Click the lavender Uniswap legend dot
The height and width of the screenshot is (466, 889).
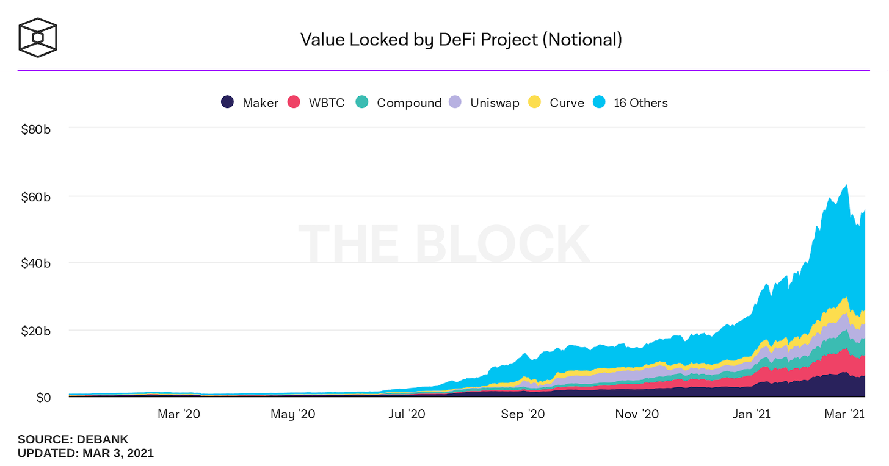[x=455, y=102]
